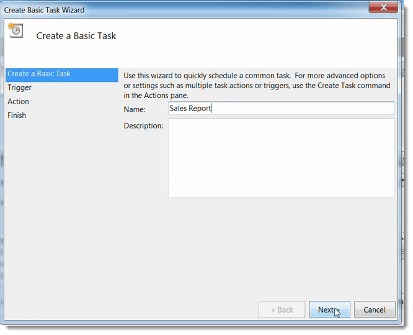Click the Create Basic Task Wizard title text
The height and width of the screenshot is (335, 413).
(44, 10)
